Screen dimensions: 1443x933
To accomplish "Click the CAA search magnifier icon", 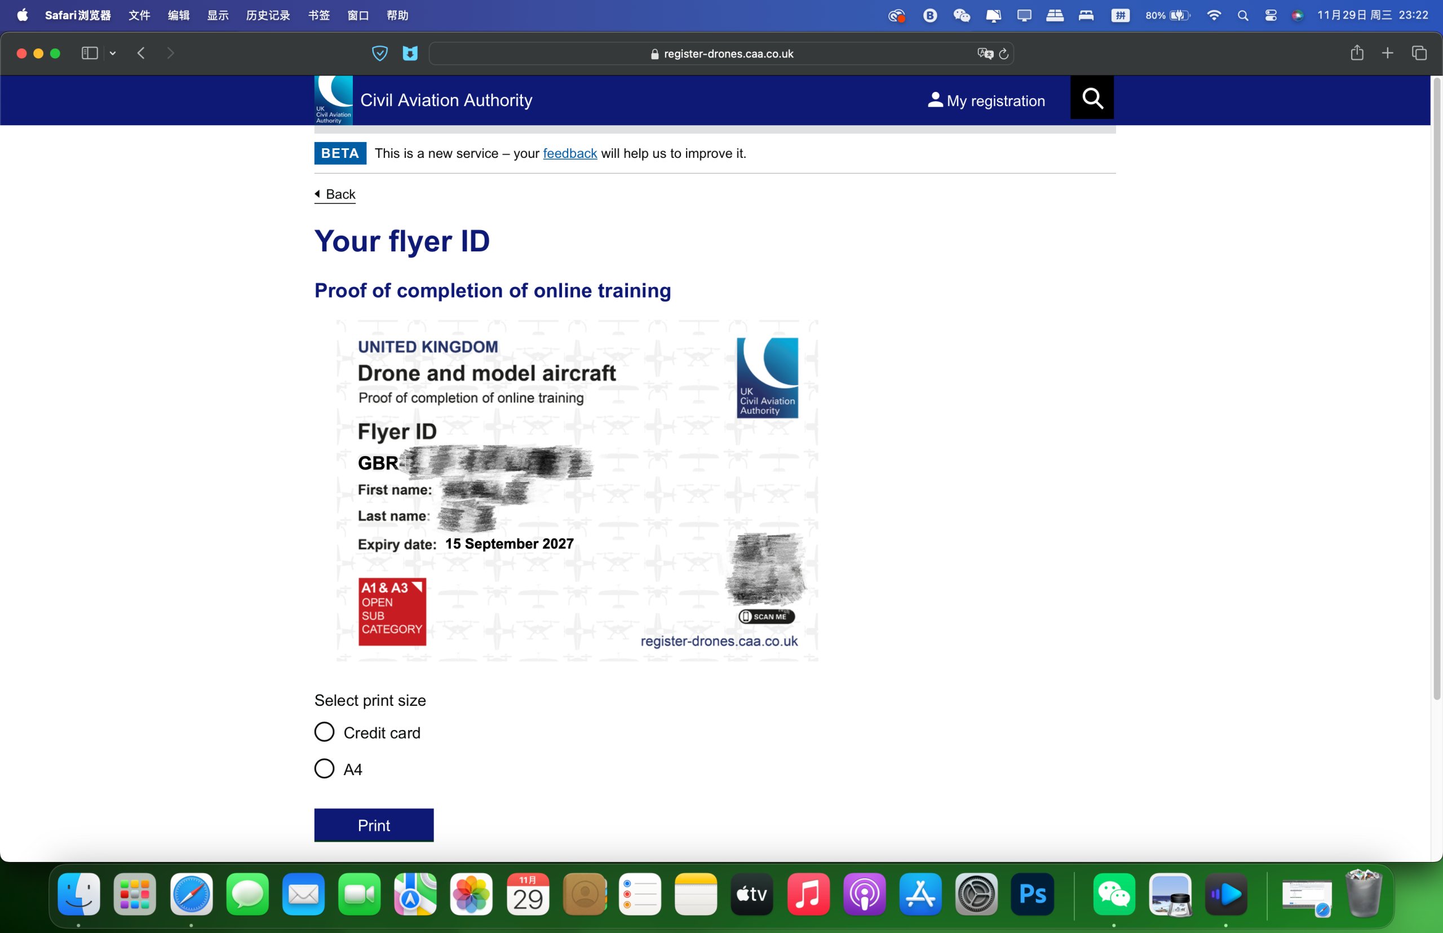I will click(1092, 98).
